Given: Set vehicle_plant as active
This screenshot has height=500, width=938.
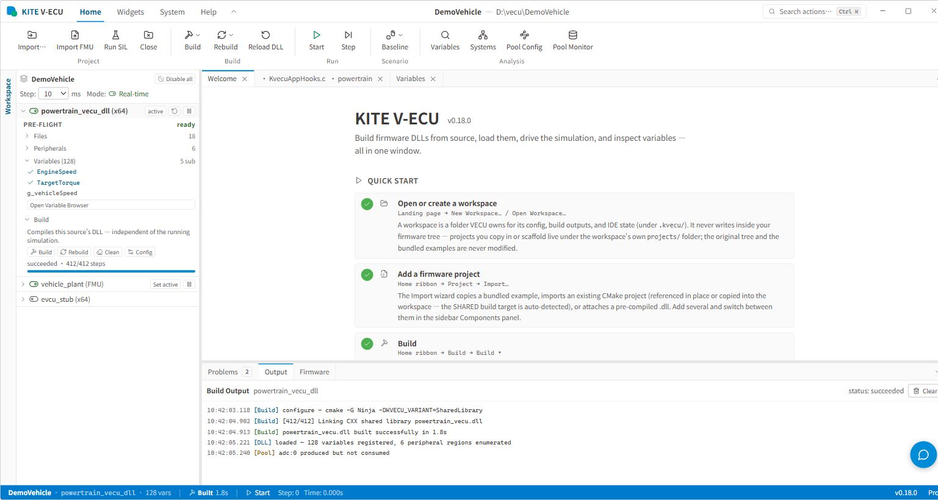Looking at the screenshot, I should pos(165,284).
